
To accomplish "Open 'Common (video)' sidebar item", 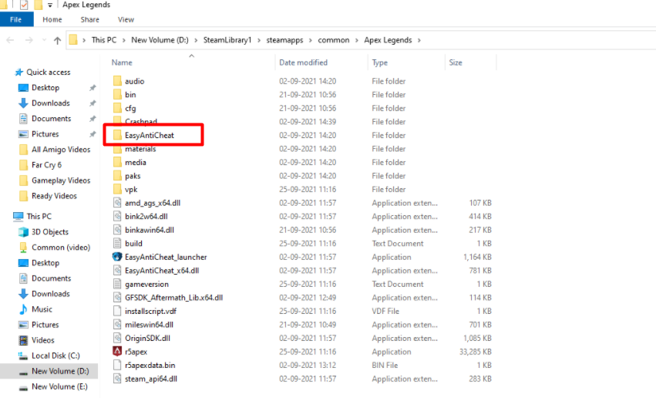I will 61,248.
